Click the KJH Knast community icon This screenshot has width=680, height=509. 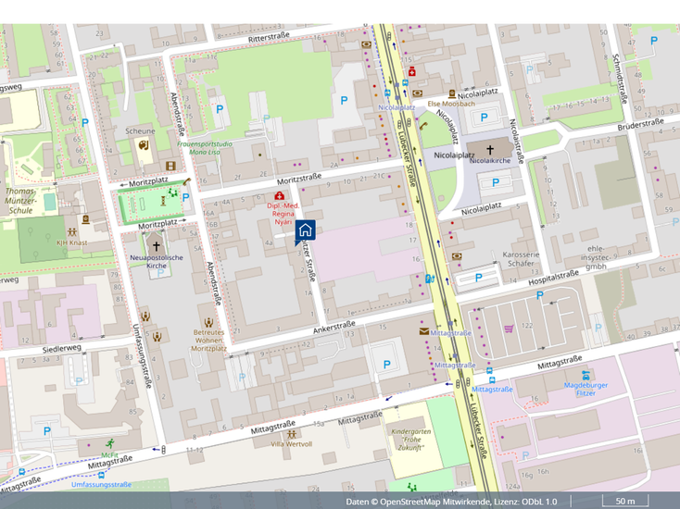(72, 230)
